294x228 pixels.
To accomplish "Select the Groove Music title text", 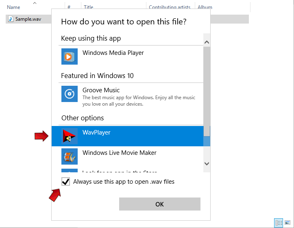I will tap(101, 90).
